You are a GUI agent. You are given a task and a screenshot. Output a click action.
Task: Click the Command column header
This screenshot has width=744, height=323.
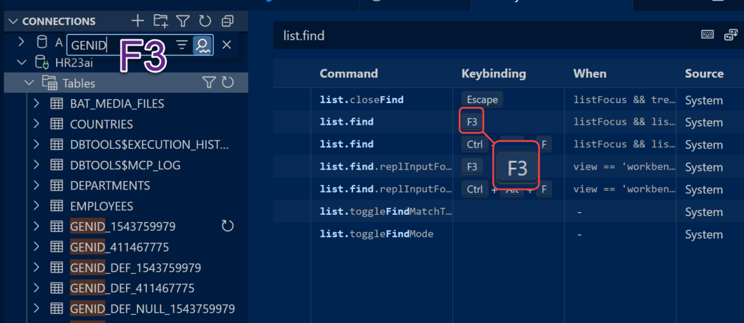pyautogui.click(x=348, y=73)
